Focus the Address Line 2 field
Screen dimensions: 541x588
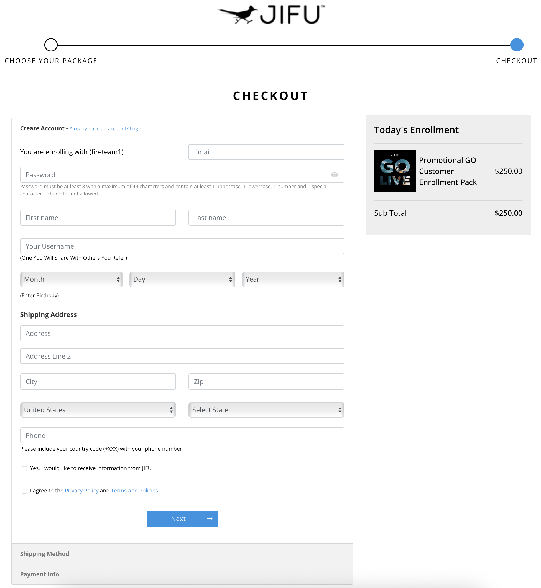182,356
